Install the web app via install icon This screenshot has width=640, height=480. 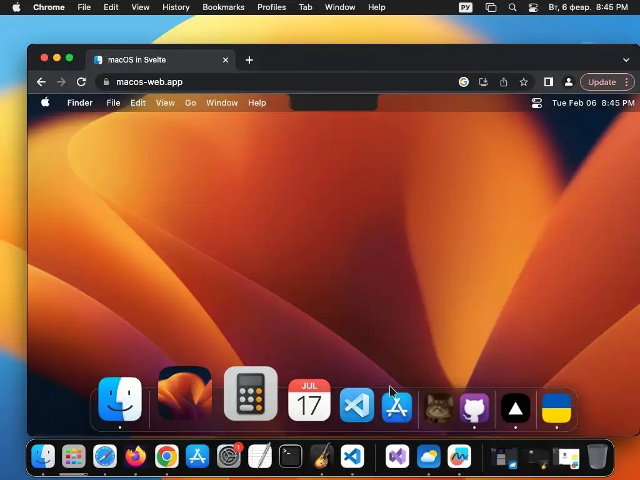484,82
